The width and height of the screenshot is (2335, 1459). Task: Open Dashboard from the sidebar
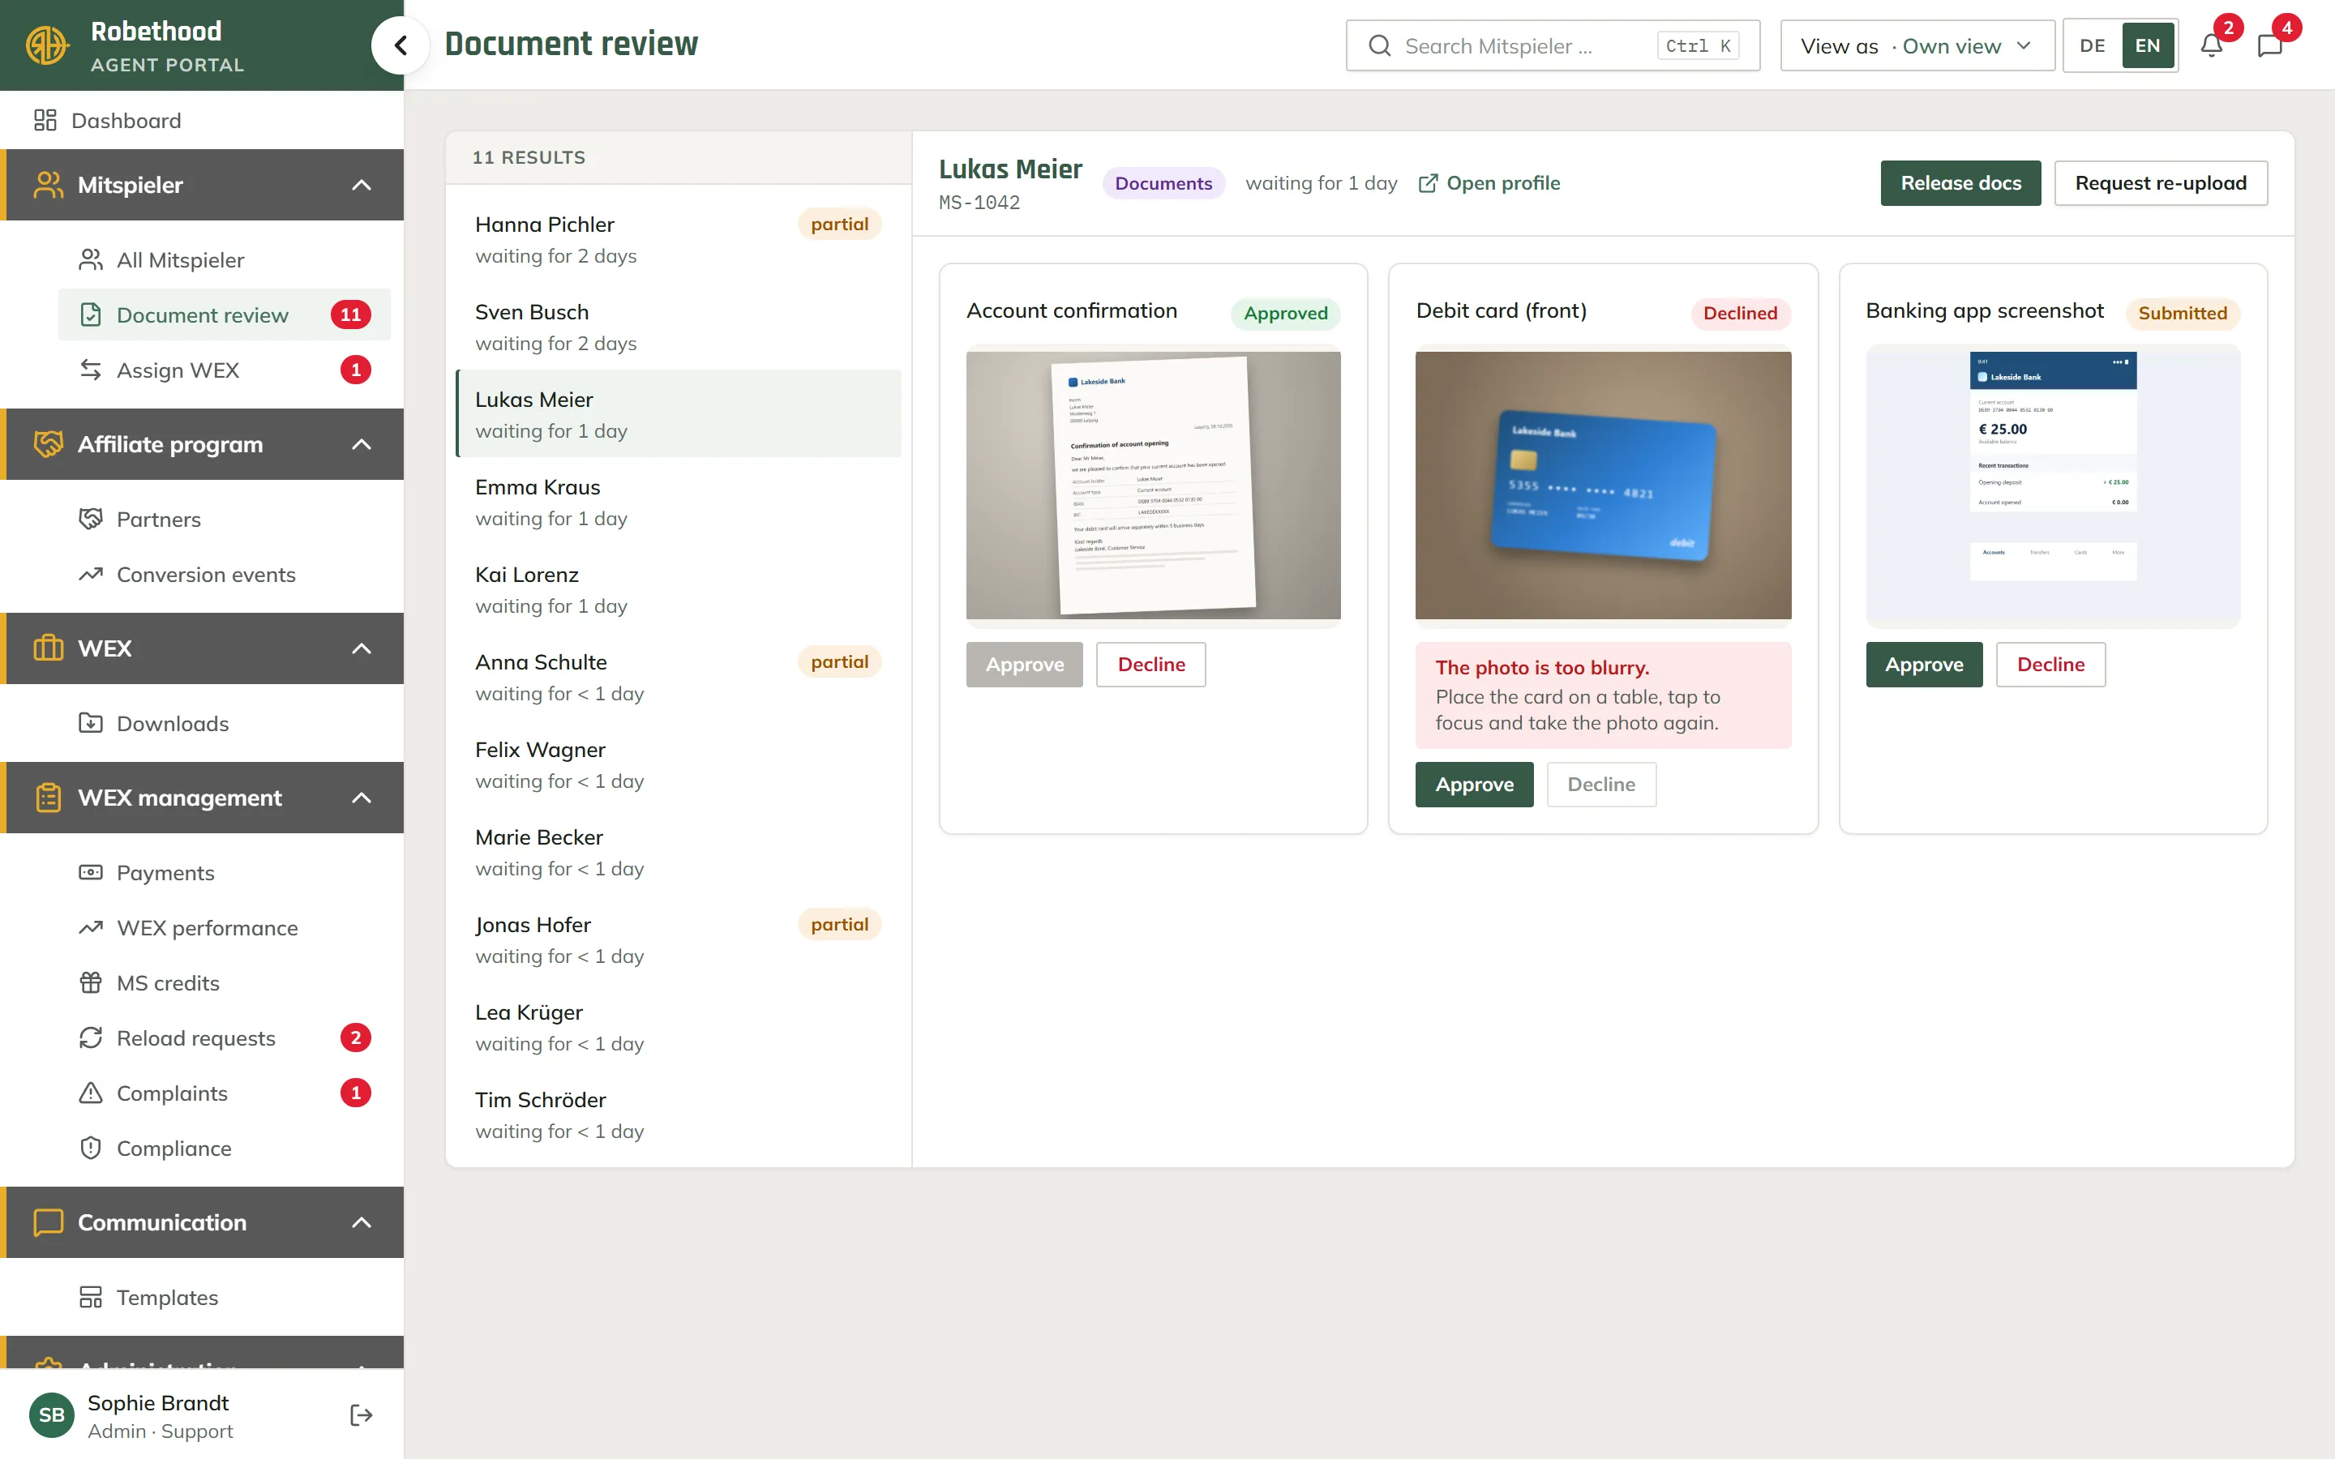(202, 120)
